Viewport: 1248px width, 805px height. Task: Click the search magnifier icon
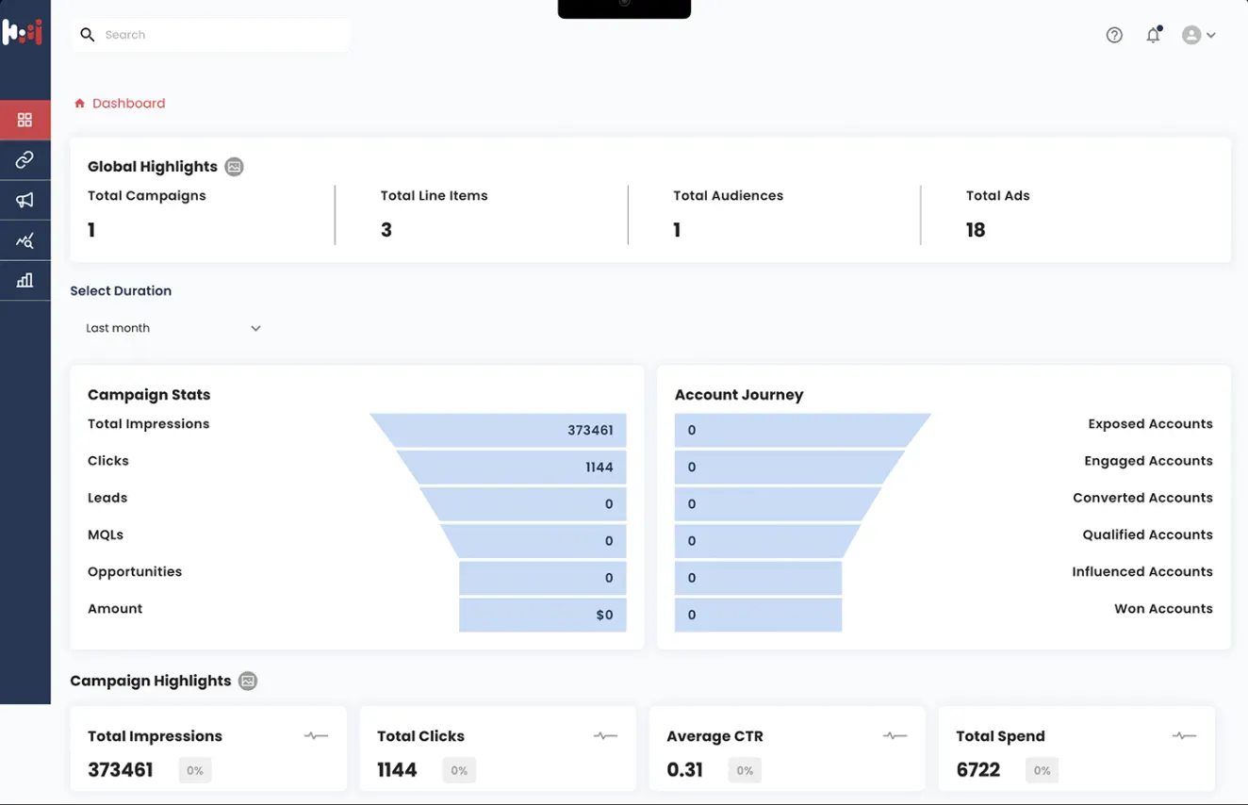pyautogui.click(x=88, y=34)
